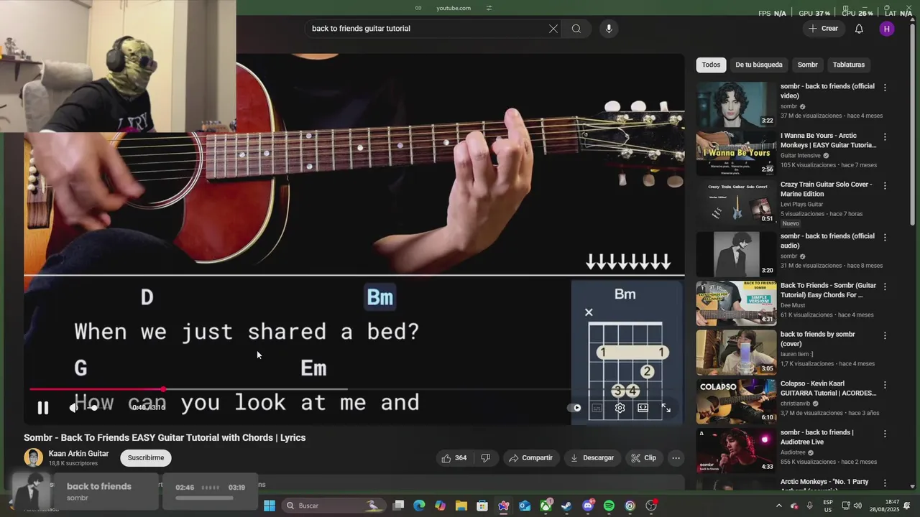Open sombr official video thumbnail
This screenshot has height=517, width=920.
(736, 104)
